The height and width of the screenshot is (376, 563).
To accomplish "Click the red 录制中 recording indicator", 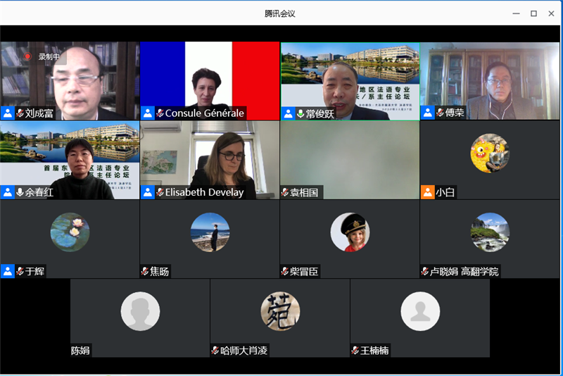I will [27, 56].
